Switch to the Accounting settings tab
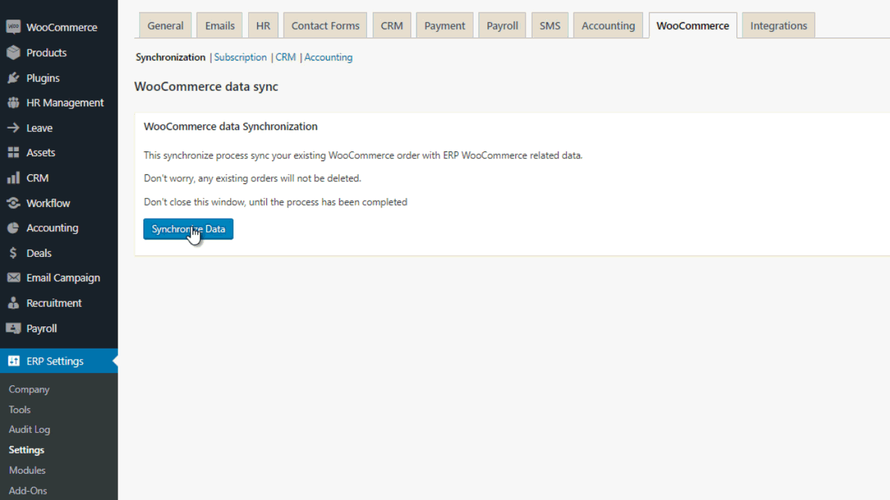 pos(608,26)
